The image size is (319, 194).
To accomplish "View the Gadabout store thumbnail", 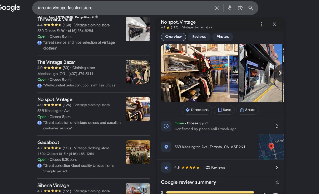I will (138, 152).
